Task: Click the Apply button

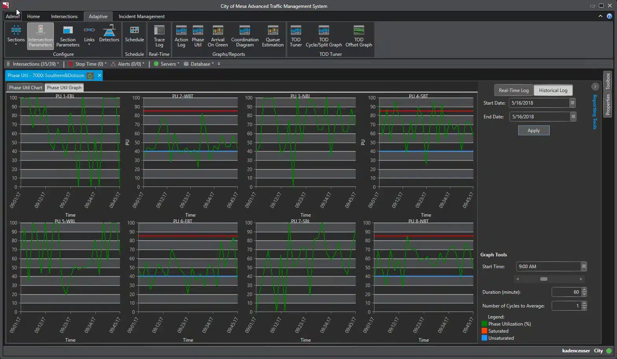Action: [x=534, y=131]
